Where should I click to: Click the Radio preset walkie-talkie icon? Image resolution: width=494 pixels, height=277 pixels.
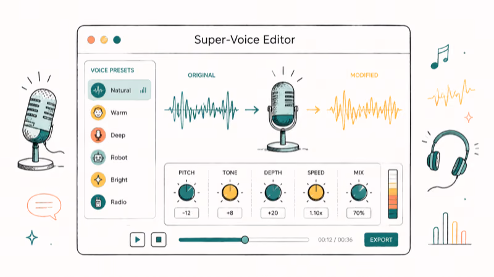[x=98, y=202]
